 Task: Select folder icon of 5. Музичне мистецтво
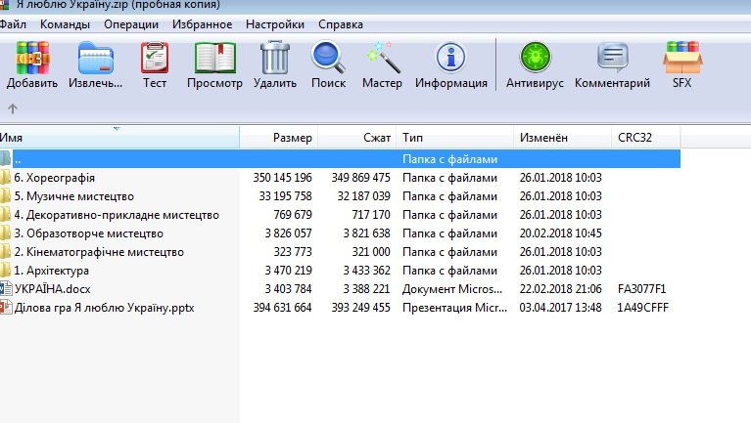(5, 196)
